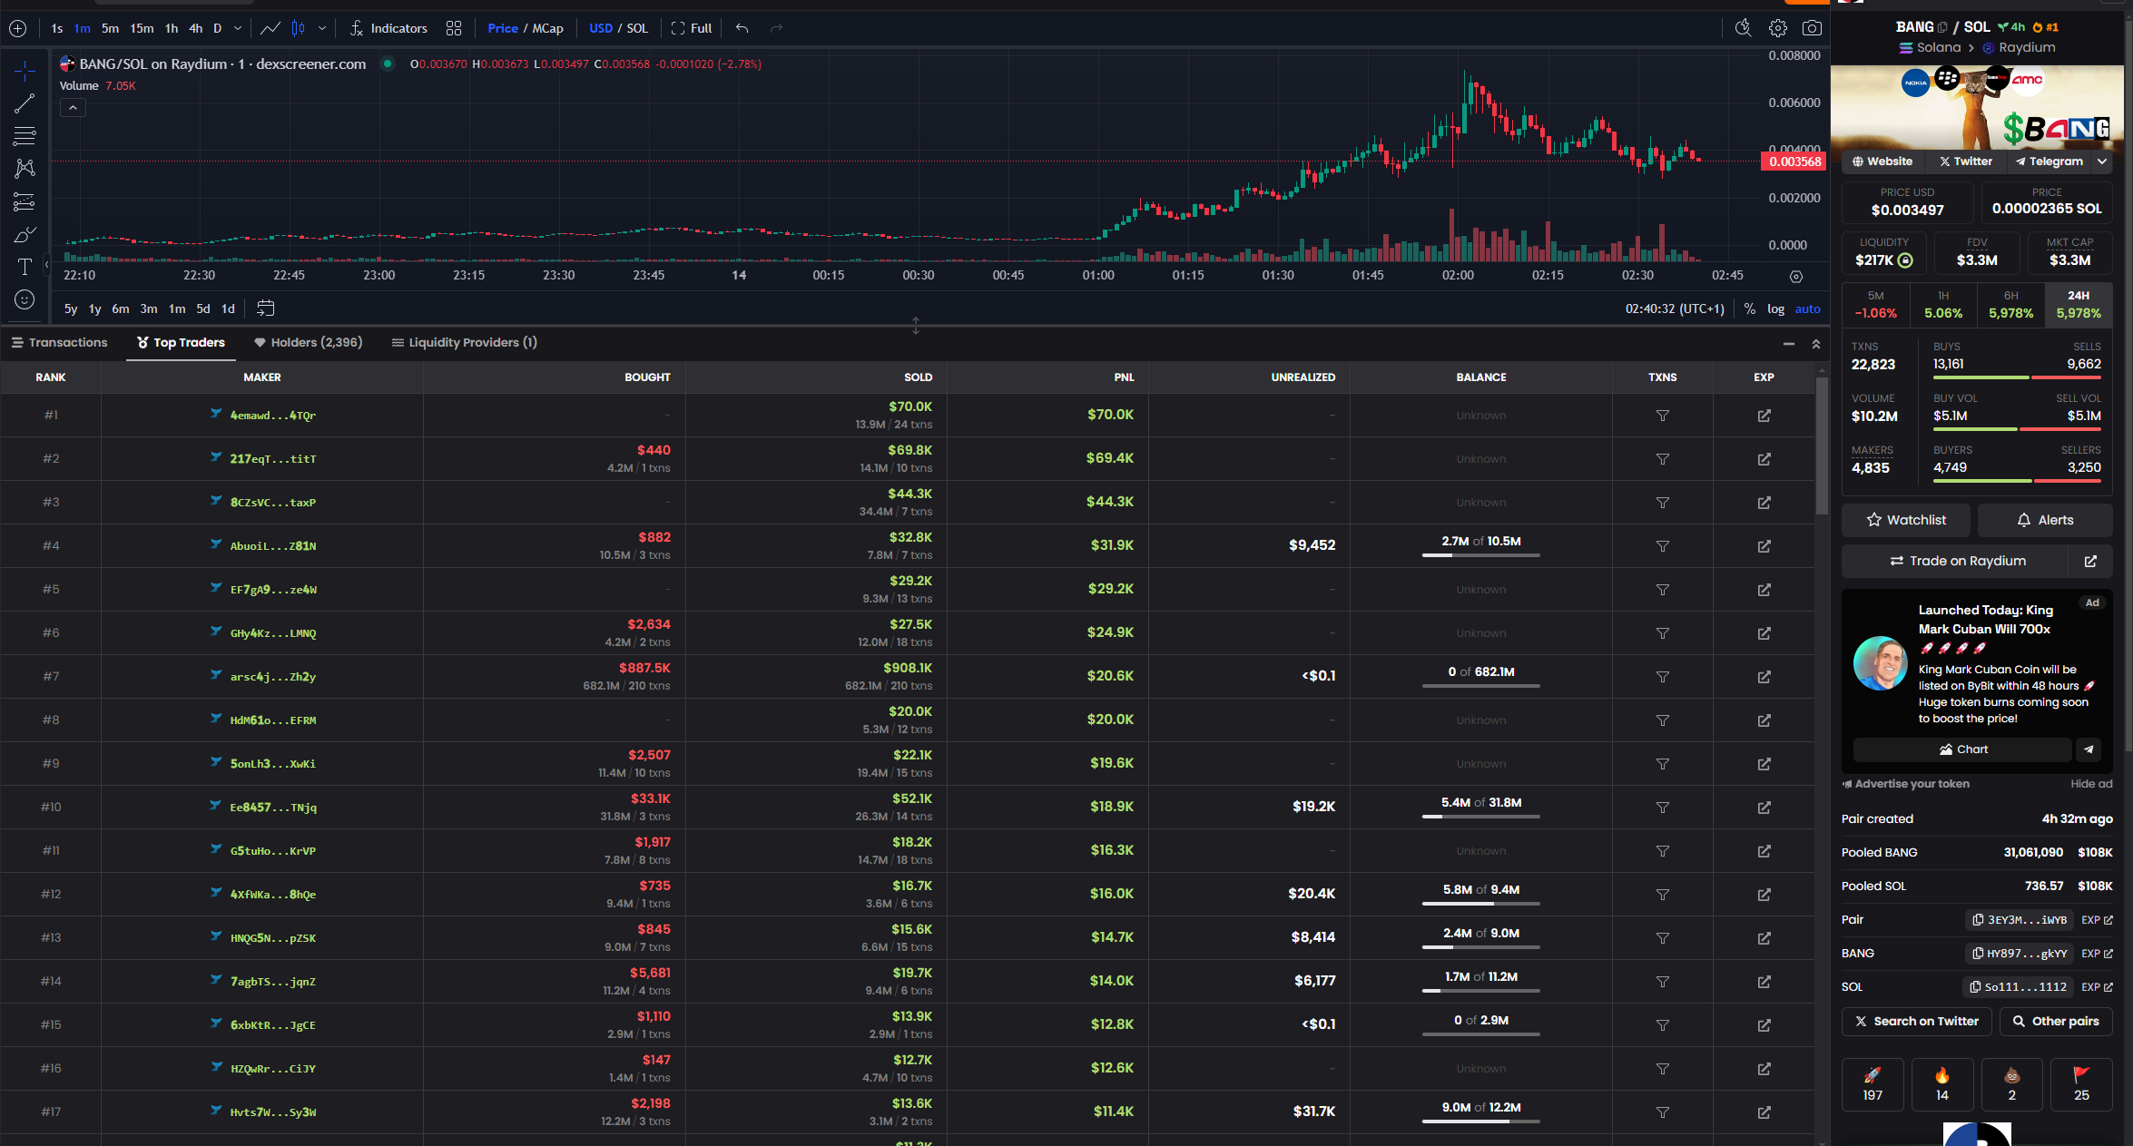Image resolution: width=2133 pixels, height=1146 pixels.
Task: Open the quick search lightning icon
Action: point(1743,28)
